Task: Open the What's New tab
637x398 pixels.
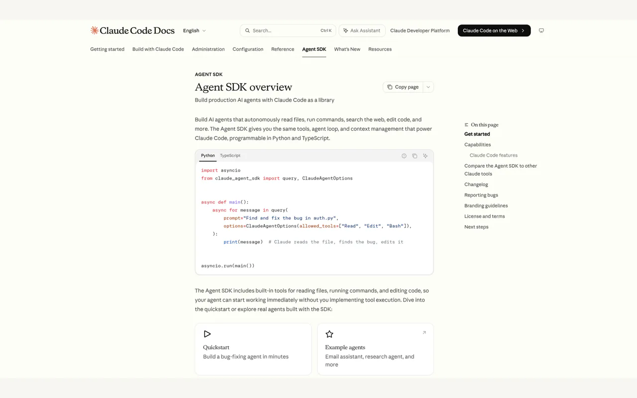Action: click(x=347, y=49)
